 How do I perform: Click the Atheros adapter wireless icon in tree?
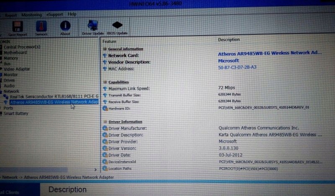pyautogui.click(x=6, y=102)
